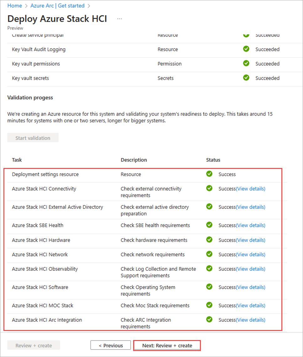The width and height of the screenshot is (303, 357).
Task: View details for Azure Stack HCI Software
Action: tap(251, 287)
